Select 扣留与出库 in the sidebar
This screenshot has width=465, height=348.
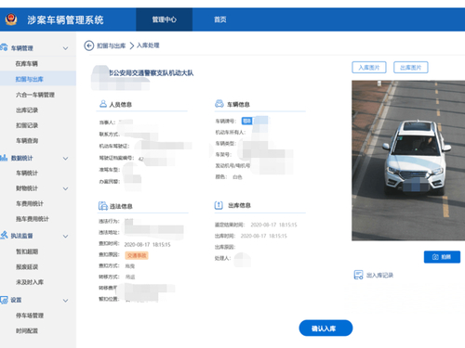[x=30, y=79]
